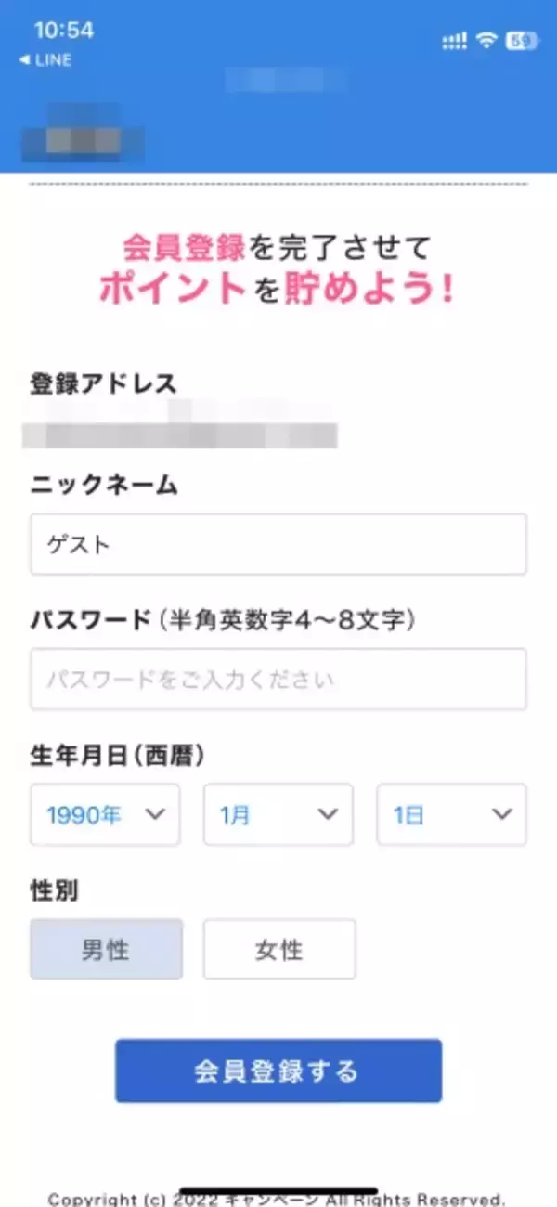Click chevron arrow on the day selector
Screen dimensions: 557x1207
click(x=501, y=814)
